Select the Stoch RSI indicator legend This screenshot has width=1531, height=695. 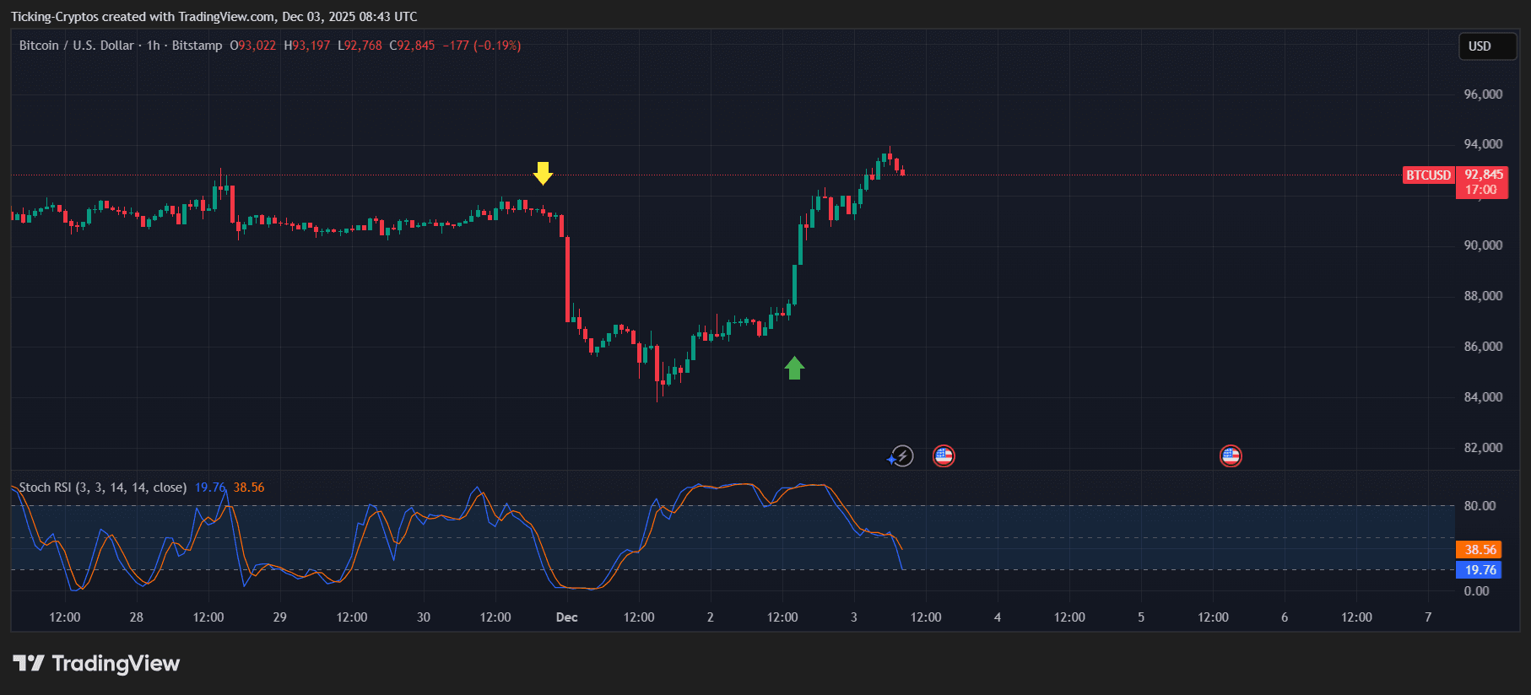coord(102,488)
